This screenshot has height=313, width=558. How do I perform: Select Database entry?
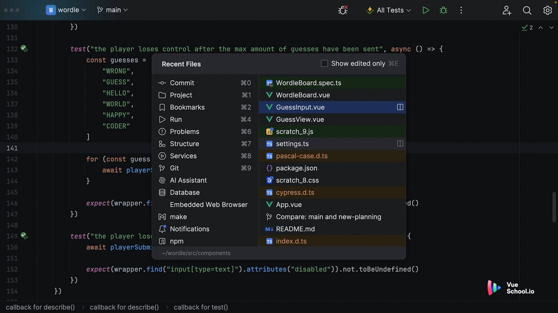[x=205, y=192]
